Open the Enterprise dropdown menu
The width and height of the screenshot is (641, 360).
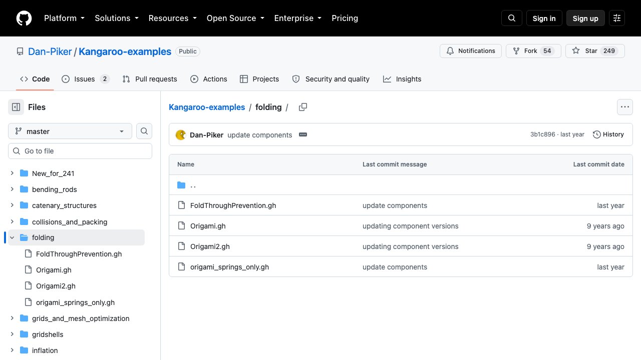click(x=298, y=18)
